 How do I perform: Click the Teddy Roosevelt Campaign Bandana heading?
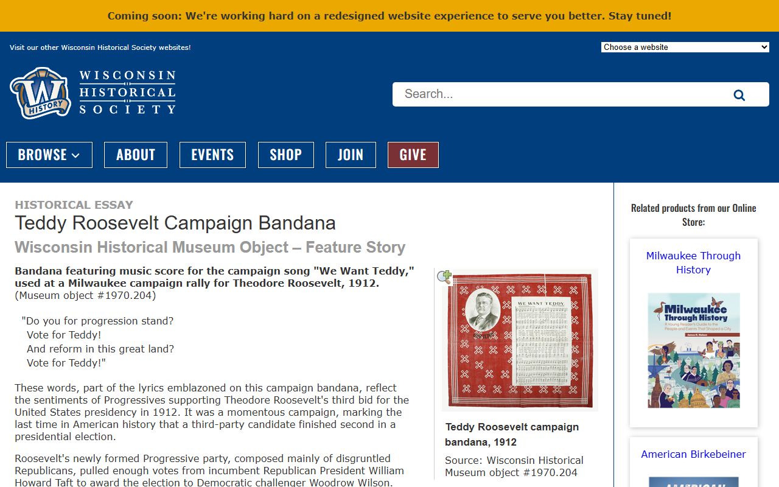coord(175,223)
